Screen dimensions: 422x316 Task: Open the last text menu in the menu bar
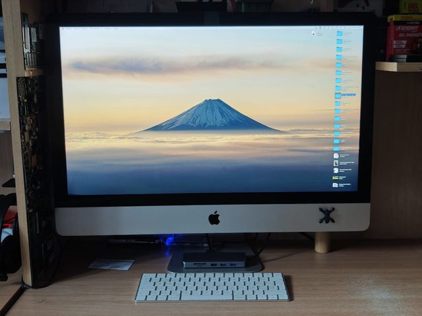[116, 28]
